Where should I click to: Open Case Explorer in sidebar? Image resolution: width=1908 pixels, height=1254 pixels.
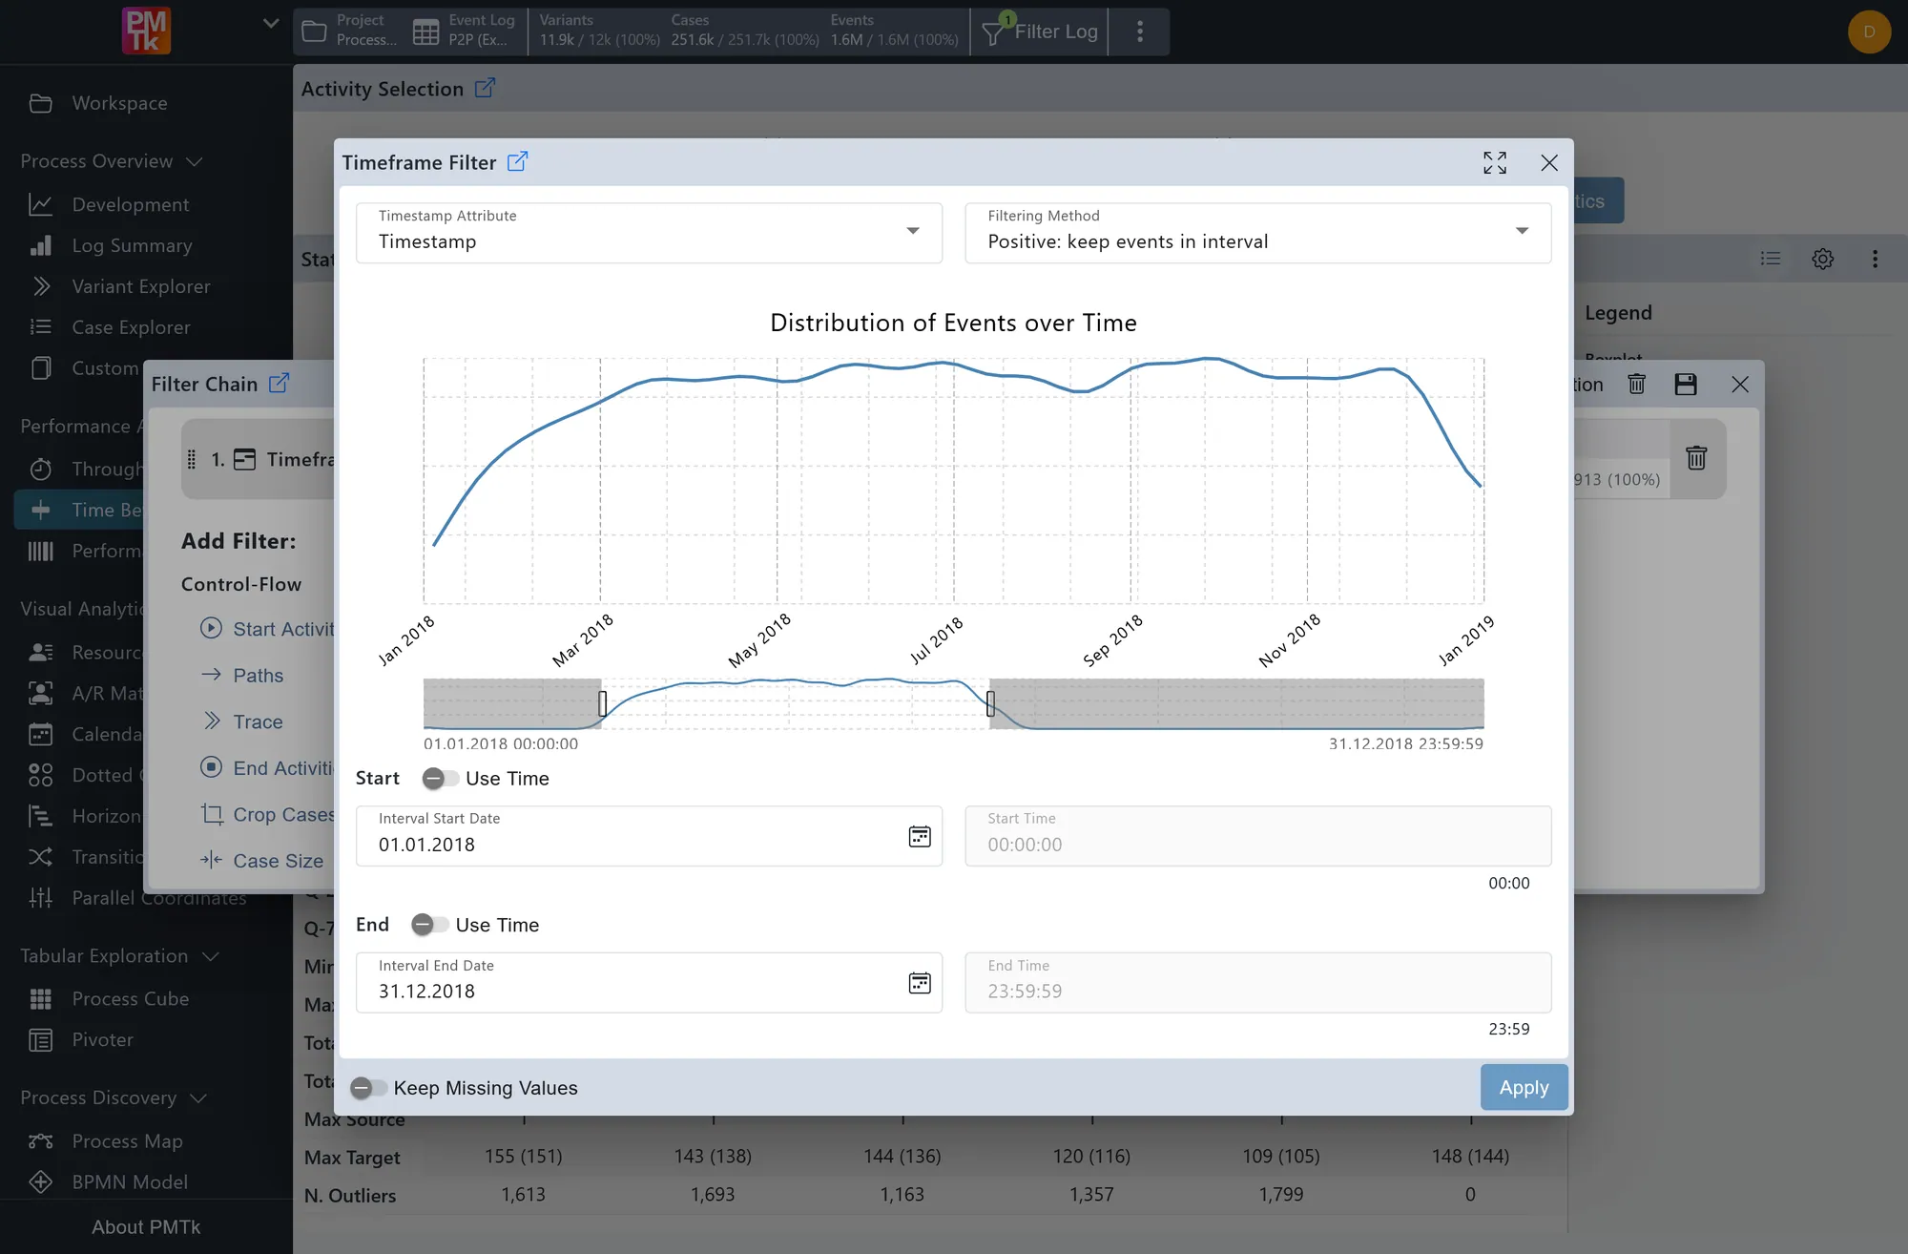click(x=131, y=327)
